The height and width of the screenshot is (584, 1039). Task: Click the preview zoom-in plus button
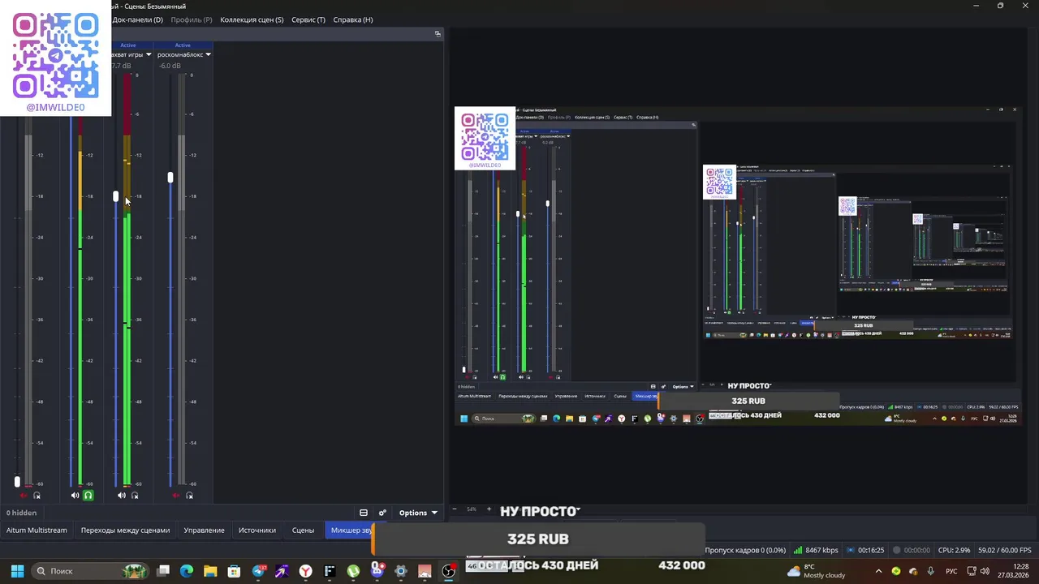pyautogui.click(x=489, y=509)
